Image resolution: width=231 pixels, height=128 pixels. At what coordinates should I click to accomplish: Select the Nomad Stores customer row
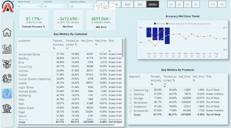(x=70, y=91)
